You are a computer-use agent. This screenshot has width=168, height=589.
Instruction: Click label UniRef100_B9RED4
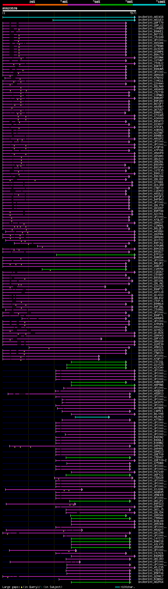point(151,258)
